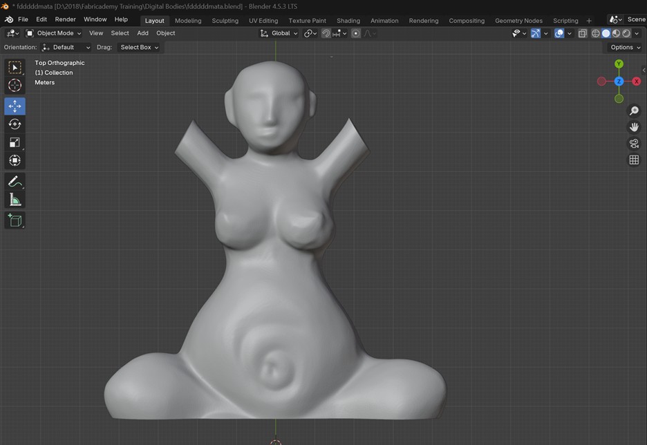Screen dimensions: 647x445
Task: Open the Render menu
Action: point(66,19)
